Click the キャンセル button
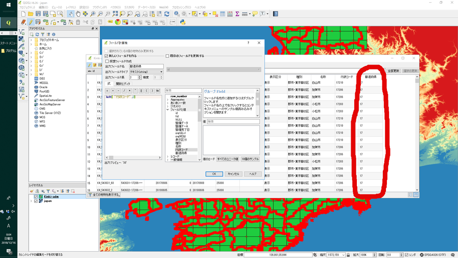This screenshot has height=258, width=458. point(233,174)
